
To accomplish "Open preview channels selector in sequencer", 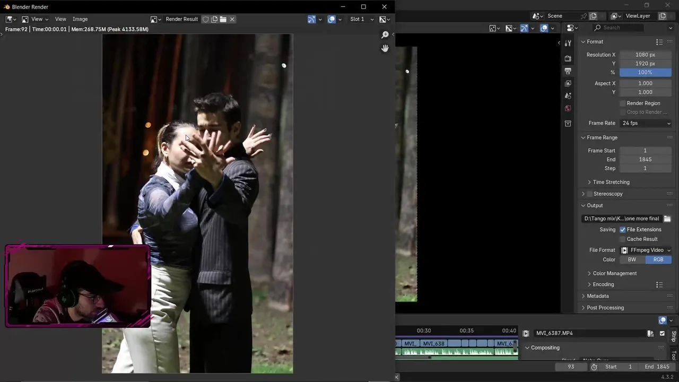I will (x=511, y=28).
